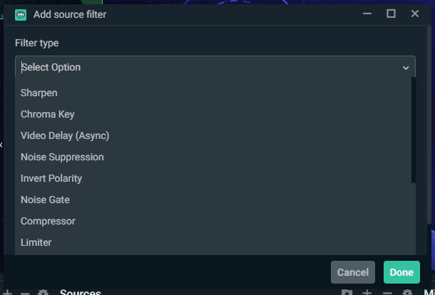435x295 pixels.
Task: Click the Streamlabs logo in the title bar
Action: tap(21, 15)
